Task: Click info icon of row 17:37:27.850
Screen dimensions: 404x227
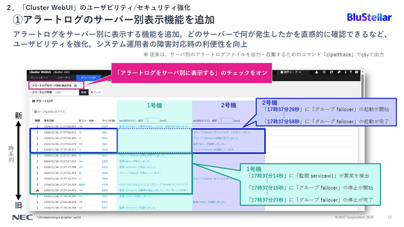Action: tap(37, 155)
